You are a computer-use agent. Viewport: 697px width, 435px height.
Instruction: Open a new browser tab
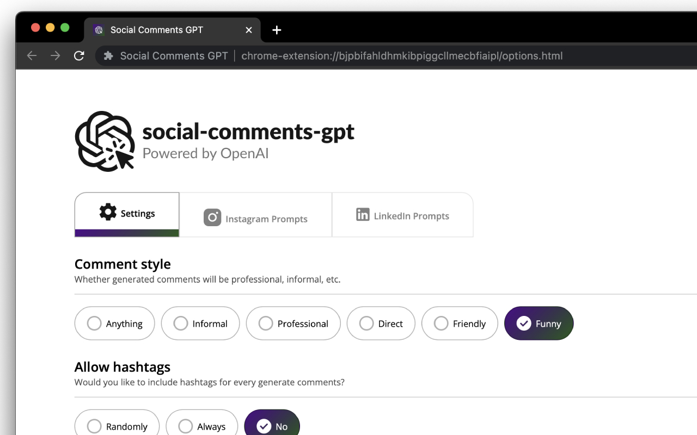pos(277,30)
